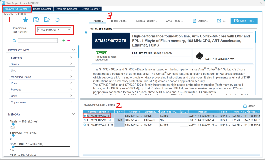Remove the Package column via its X
Screen dimensions: 265x160
click(218, 112)
